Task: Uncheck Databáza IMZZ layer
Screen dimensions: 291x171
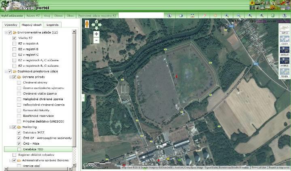Action: point(19,133)
